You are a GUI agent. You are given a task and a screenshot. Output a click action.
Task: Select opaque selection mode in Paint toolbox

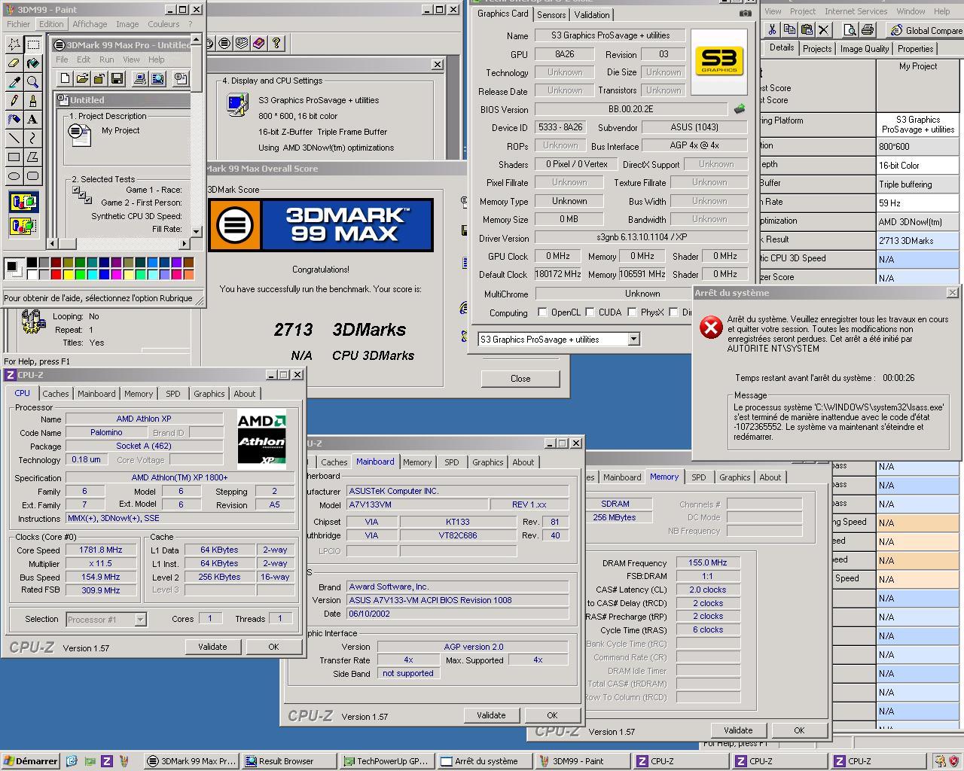tap(23, 202)
